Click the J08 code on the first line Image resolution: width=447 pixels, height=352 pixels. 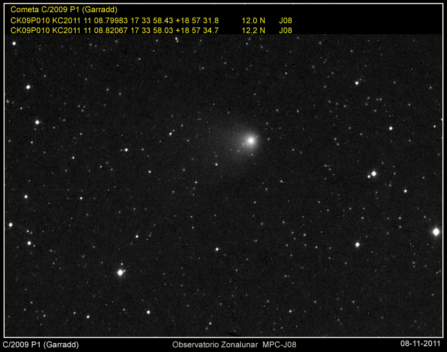pos(285,20)
